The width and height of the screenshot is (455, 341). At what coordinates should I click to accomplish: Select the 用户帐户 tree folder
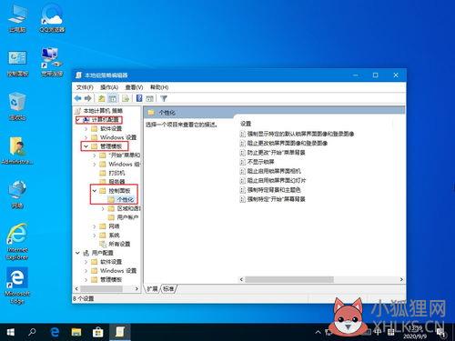124,217
